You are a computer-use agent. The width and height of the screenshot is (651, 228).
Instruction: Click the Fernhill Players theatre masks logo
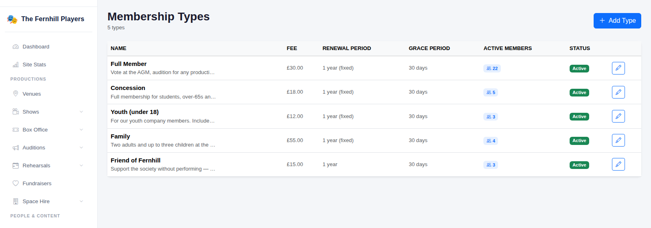click(x=12, y=19)
